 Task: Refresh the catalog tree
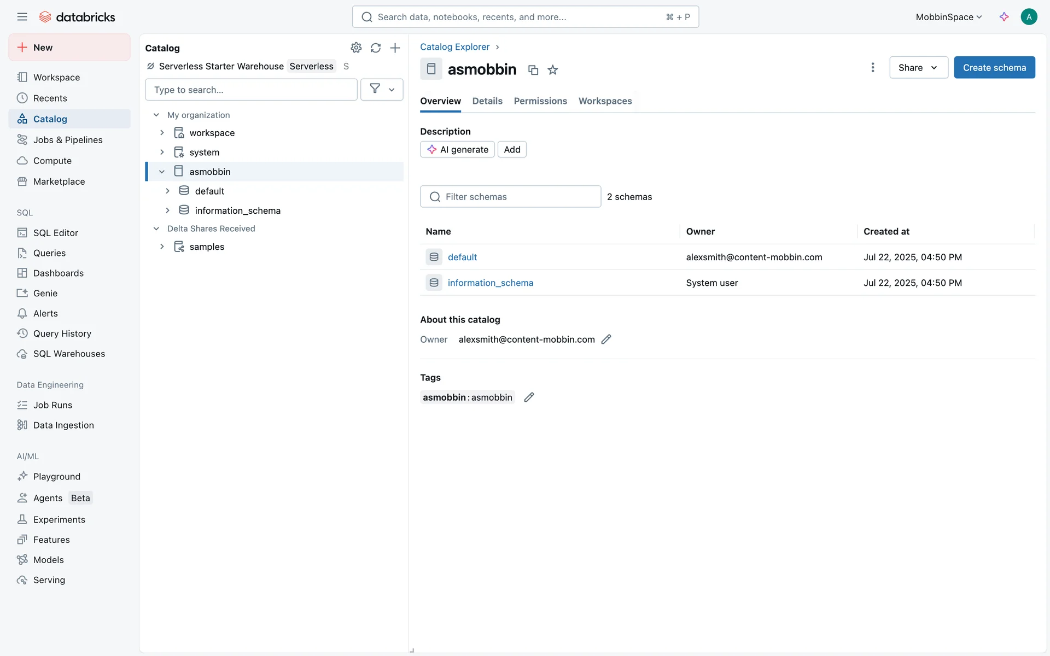tap(376, 48)
